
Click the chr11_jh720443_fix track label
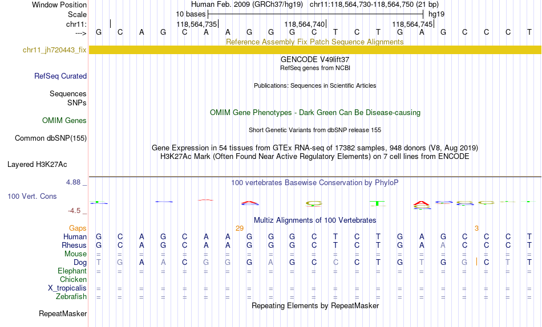(54, 50)
